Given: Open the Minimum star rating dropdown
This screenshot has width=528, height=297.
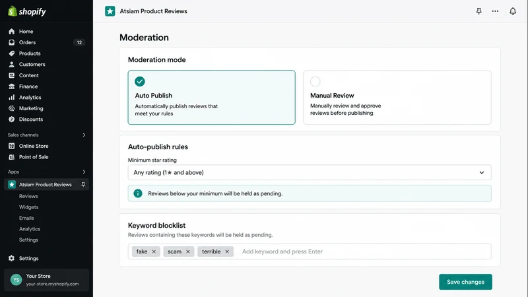Looking at the screenshot, I should coord(310,172).
